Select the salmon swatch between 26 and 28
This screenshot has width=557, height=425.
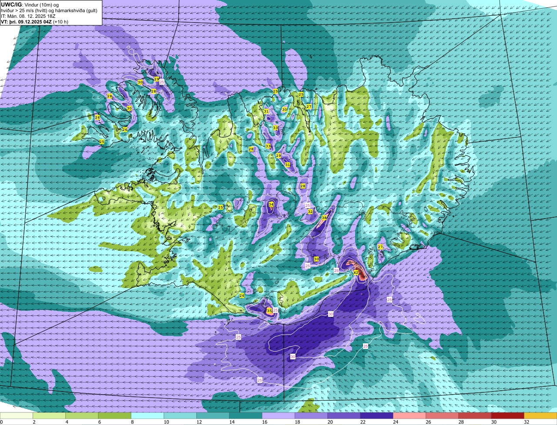click(442, 415)
